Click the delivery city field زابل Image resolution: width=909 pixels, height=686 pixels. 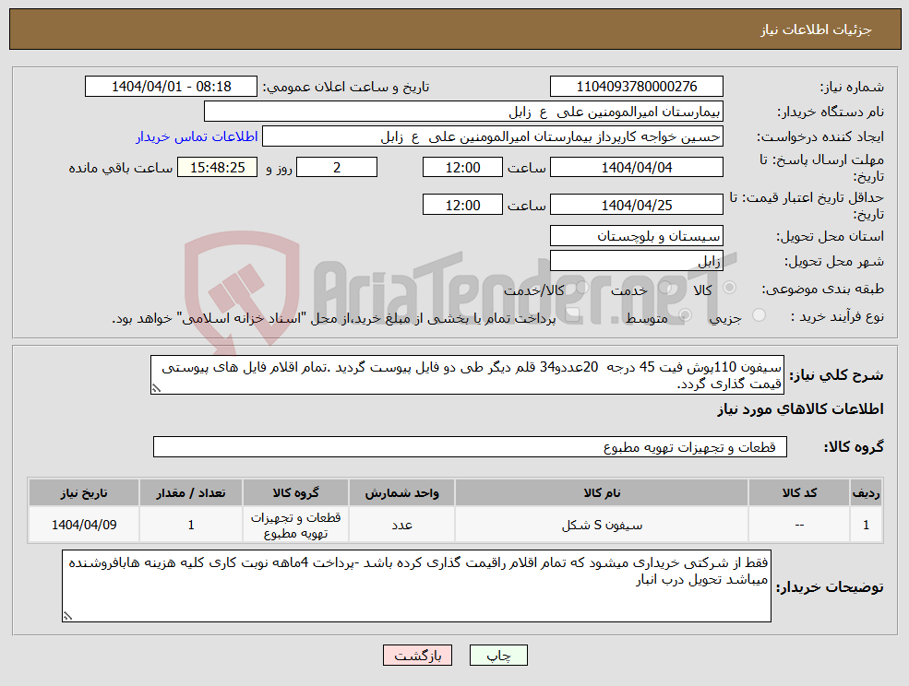[x=637, y=261]
